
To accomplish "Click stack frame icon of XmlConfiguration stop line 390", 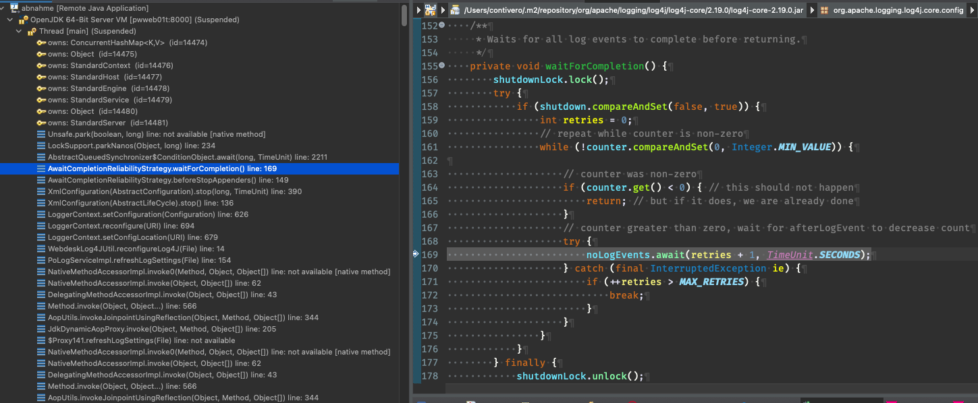I will (x=41, y=191).
